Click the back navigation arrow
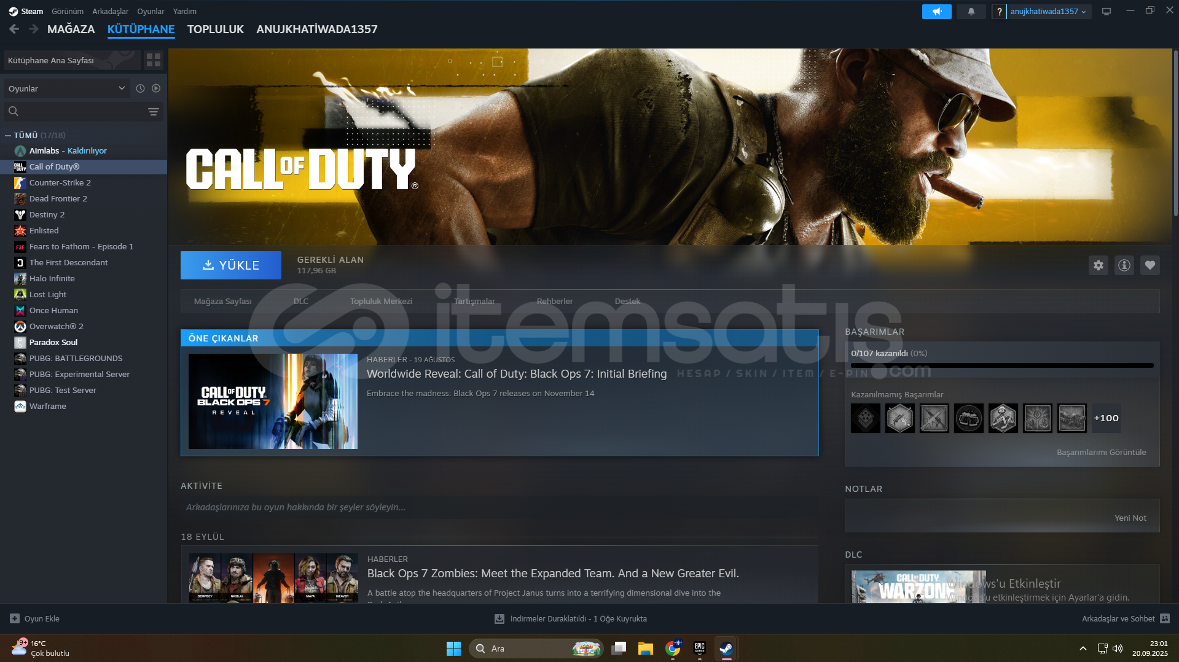The image size is (1179, 662). click(x=14, y=29)
